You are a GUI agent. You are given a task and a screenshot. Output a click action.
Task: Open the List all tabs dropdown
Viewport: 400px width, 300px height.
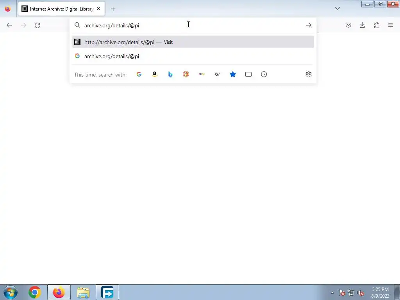337,9
